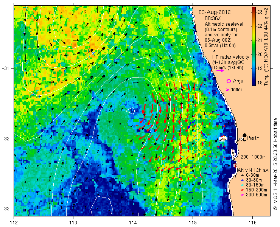This screenshot has width=280, height=227.
Task: Click the 150-300m depth range label
Action: click(257, 190)
